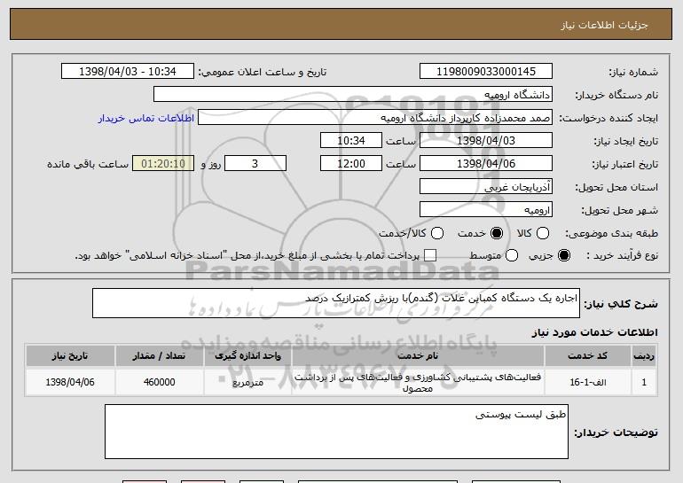The width and height of the screenshot is (683, 483).
Task: Select the خدمت radio button
Action: [497, 233]
